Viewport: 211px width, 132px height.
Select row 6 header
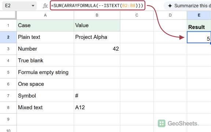click(x=8, y=84)
